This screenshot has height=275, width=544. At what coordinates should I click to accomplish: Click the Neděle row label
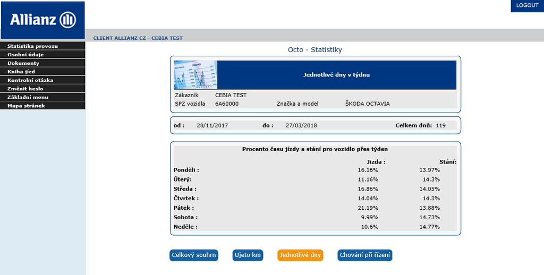click(x=185, y=227)
